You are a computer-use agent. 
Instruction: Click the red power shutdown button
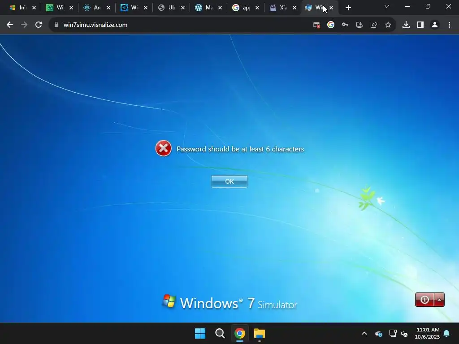[424, 300]
